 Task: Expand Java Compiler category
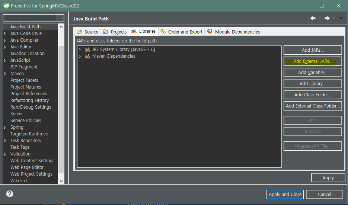5,40
